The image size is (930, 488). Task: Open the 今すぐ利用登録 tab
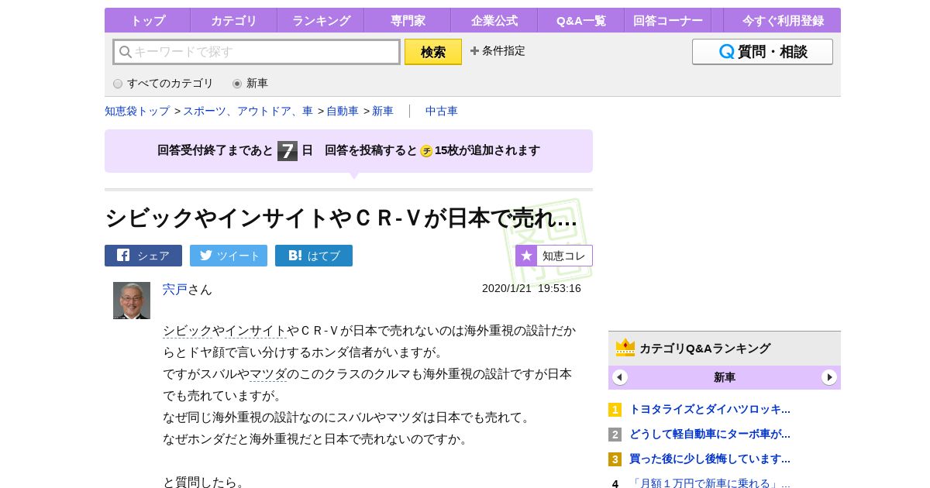coord(783,21)
